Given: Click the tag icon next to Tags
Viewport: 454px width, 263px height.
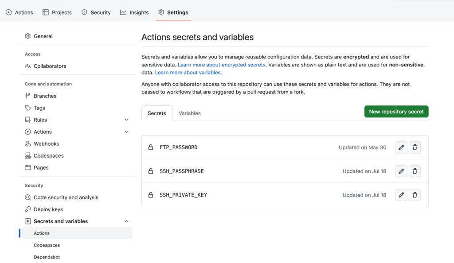Looking at the screenshot, I should [x=28, y=108].
